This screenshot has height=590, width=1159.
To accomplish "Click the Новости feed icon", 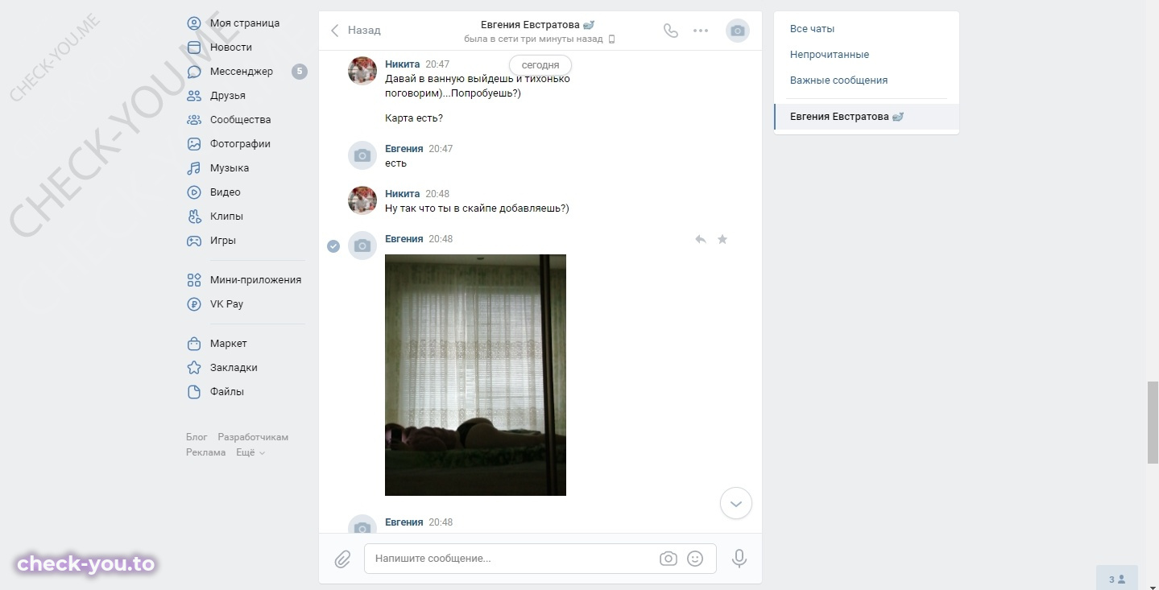I will 194,47.
